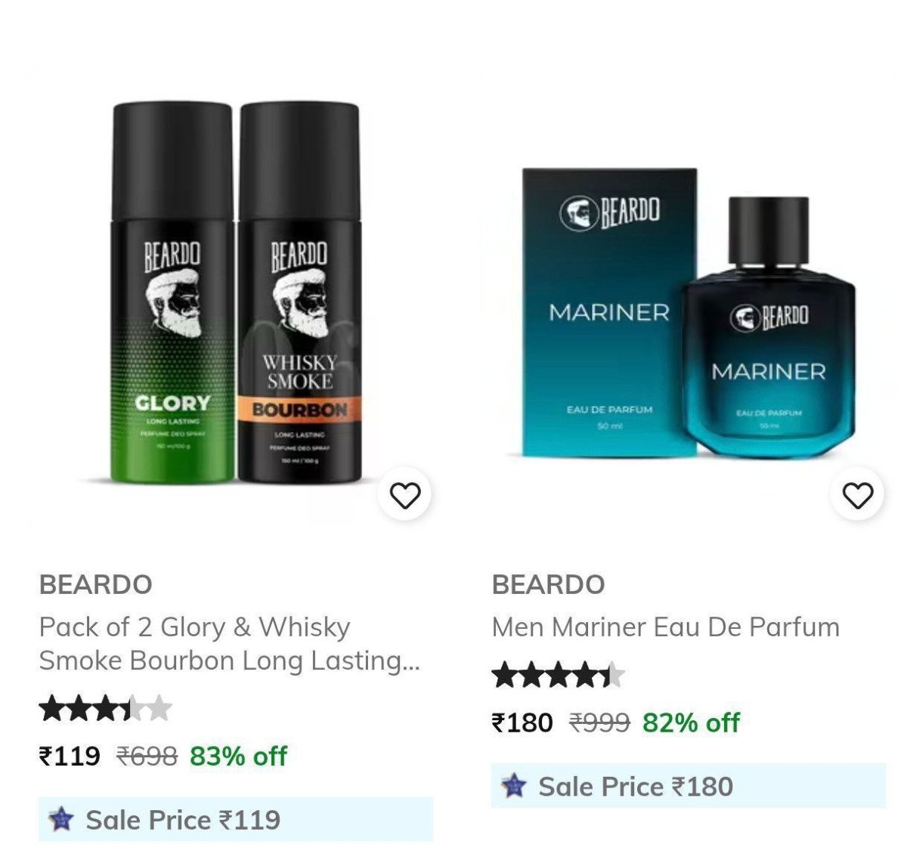
Task: Click the struck-through ₹999 original price
Action: 599,722
